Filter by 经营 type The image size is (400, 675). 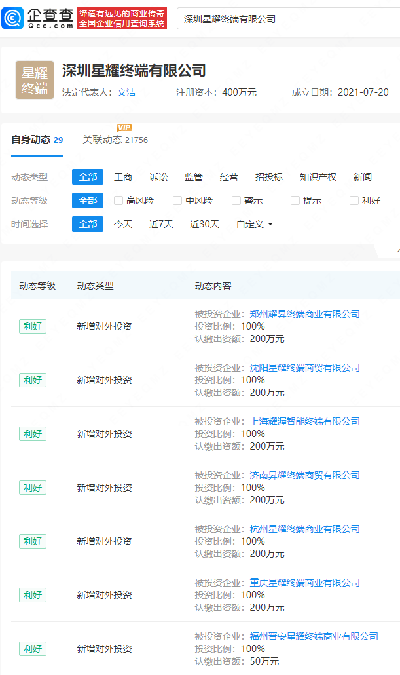pos(229,177)
